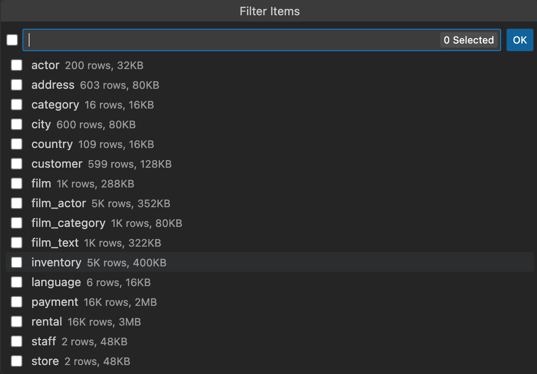Check the actor table checkbox
Image resolution: width=537 pixels, height=374 pixels.
17,65
